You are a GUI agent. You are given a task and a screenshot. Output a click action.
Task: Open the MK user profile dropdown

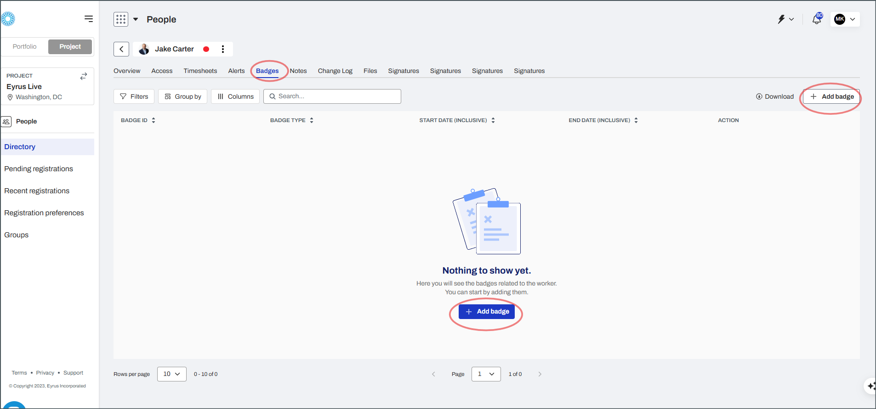[x=845, y=19]
